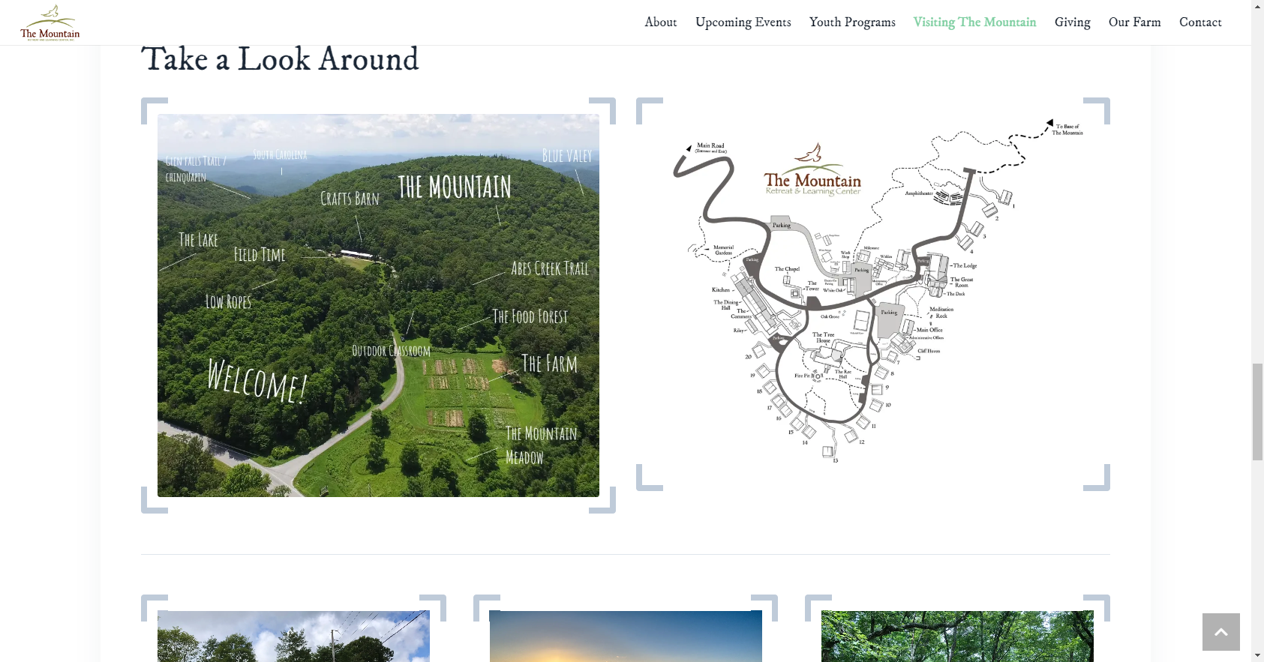Screen dimensions: 1264x662
Task: Click The Mountain logo in header
Action: pyautogui.click(x=50, y=22)
